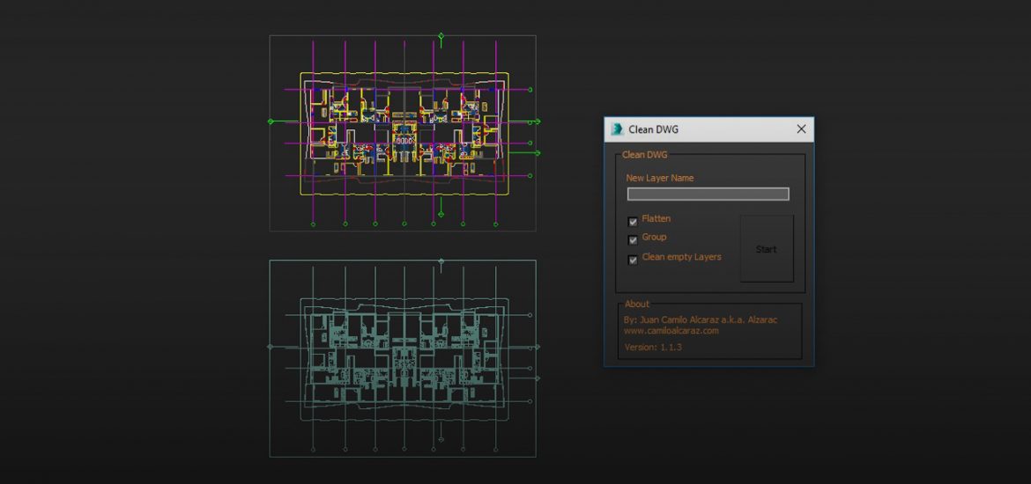Click the 3ds Max logo in dialog title bar
Screen dimensions: 1031x484
(617, 129)
